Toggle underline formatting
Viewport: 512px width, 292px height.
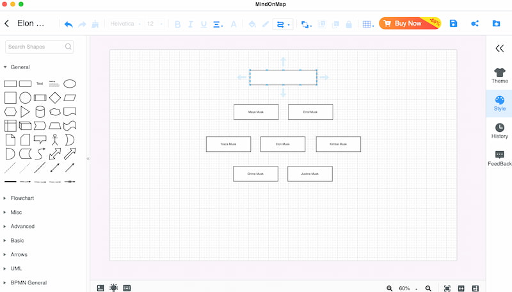pos(204,24)
